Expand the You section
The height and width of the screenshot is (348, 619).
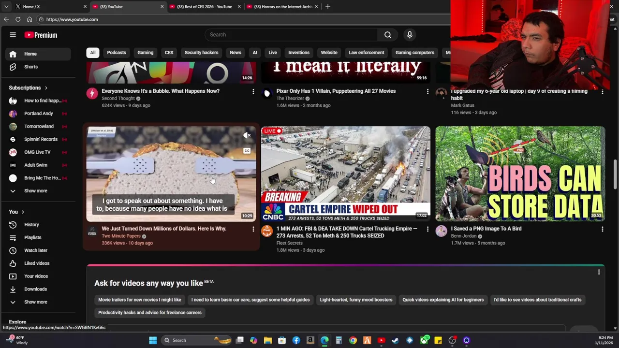point(16,212)
